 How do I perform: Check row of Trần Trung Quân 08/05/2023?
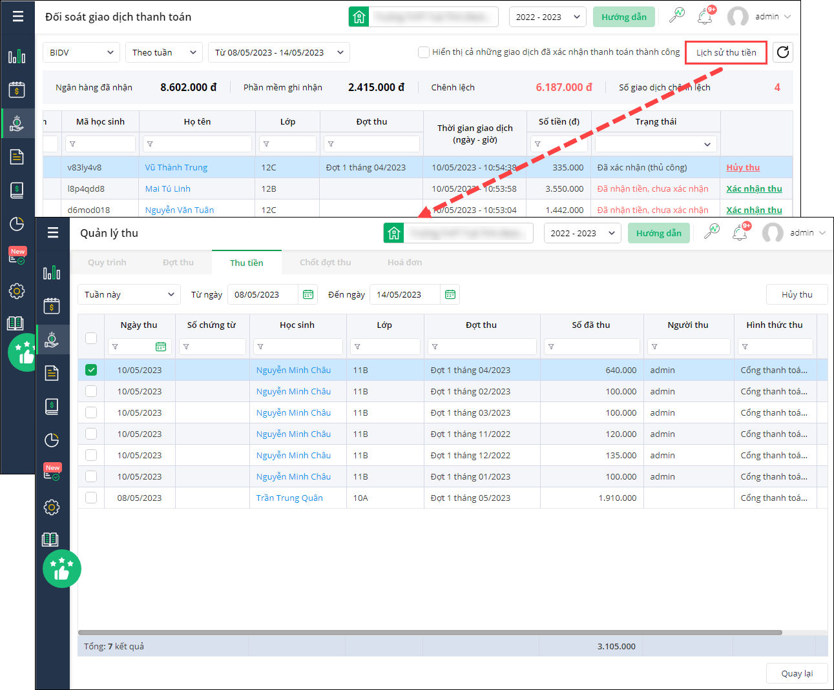click(91, 498)
